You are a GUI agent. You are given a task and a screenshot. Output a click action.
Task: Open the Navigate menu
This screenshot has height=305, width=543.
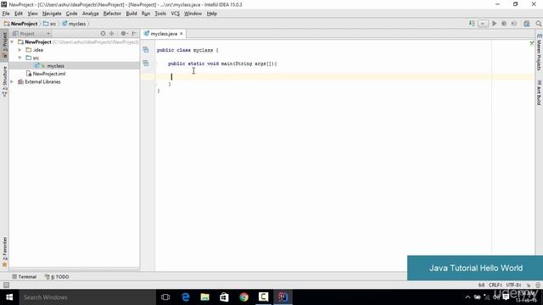coord(52,14)
